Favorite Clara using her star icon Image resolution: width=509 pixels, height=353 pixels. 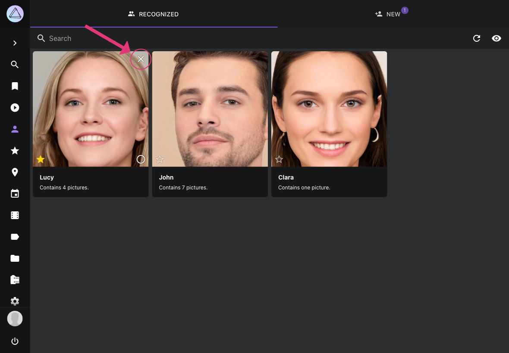[279, 159]
